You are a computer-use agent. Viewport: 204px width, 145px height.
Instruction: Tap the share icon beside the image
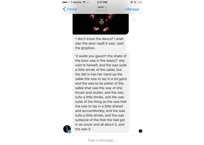point(134,19)
